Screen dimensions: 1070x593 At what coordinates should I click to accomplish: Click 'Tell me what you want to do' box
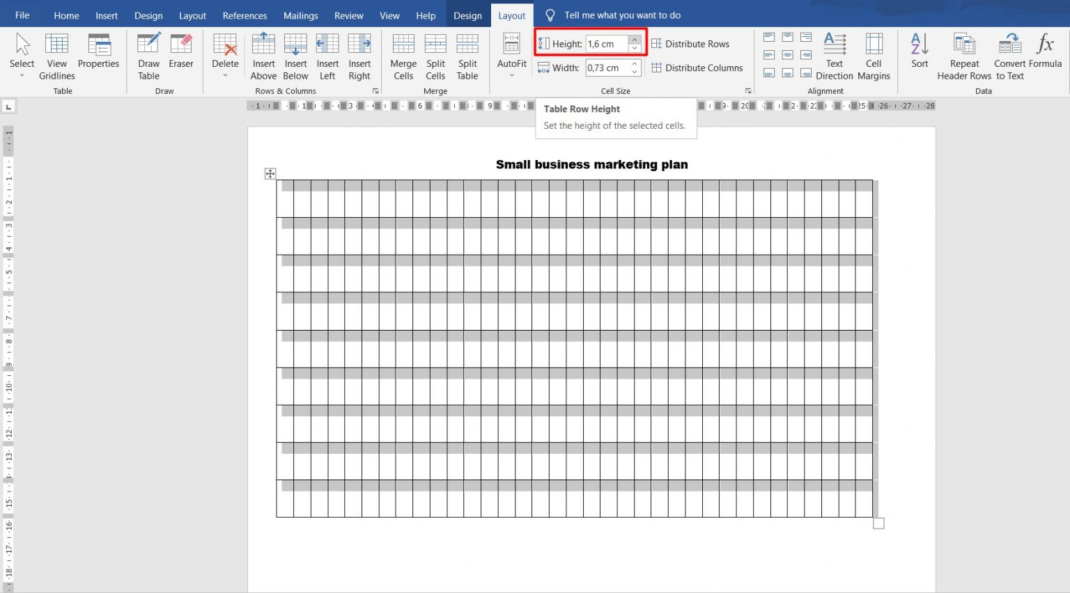pos(622,15)
